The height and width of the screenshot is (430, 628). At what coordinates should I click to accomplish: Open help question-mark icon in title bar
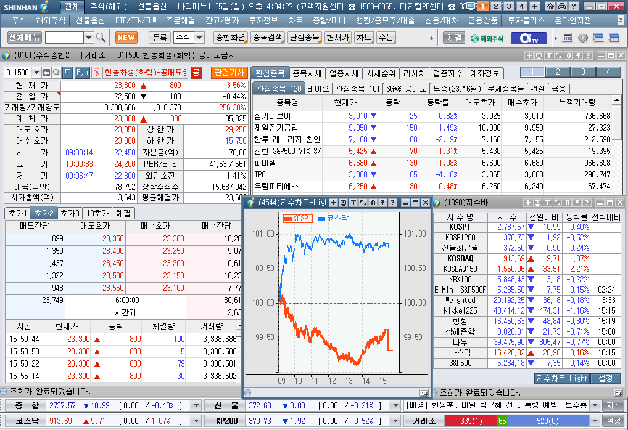[574, 6]
